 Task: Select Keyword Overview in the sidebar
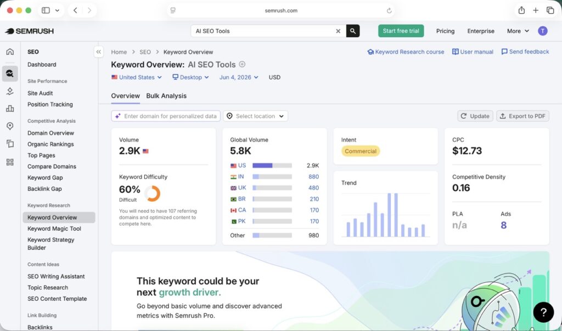click(x=59, y=218)
